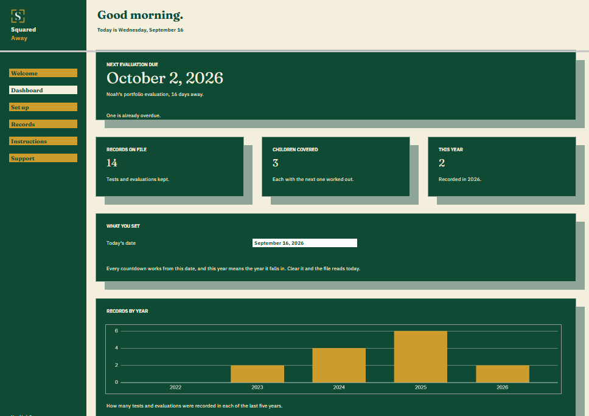Click Noah's portfolio evaluation note

[x=155, y=95]
